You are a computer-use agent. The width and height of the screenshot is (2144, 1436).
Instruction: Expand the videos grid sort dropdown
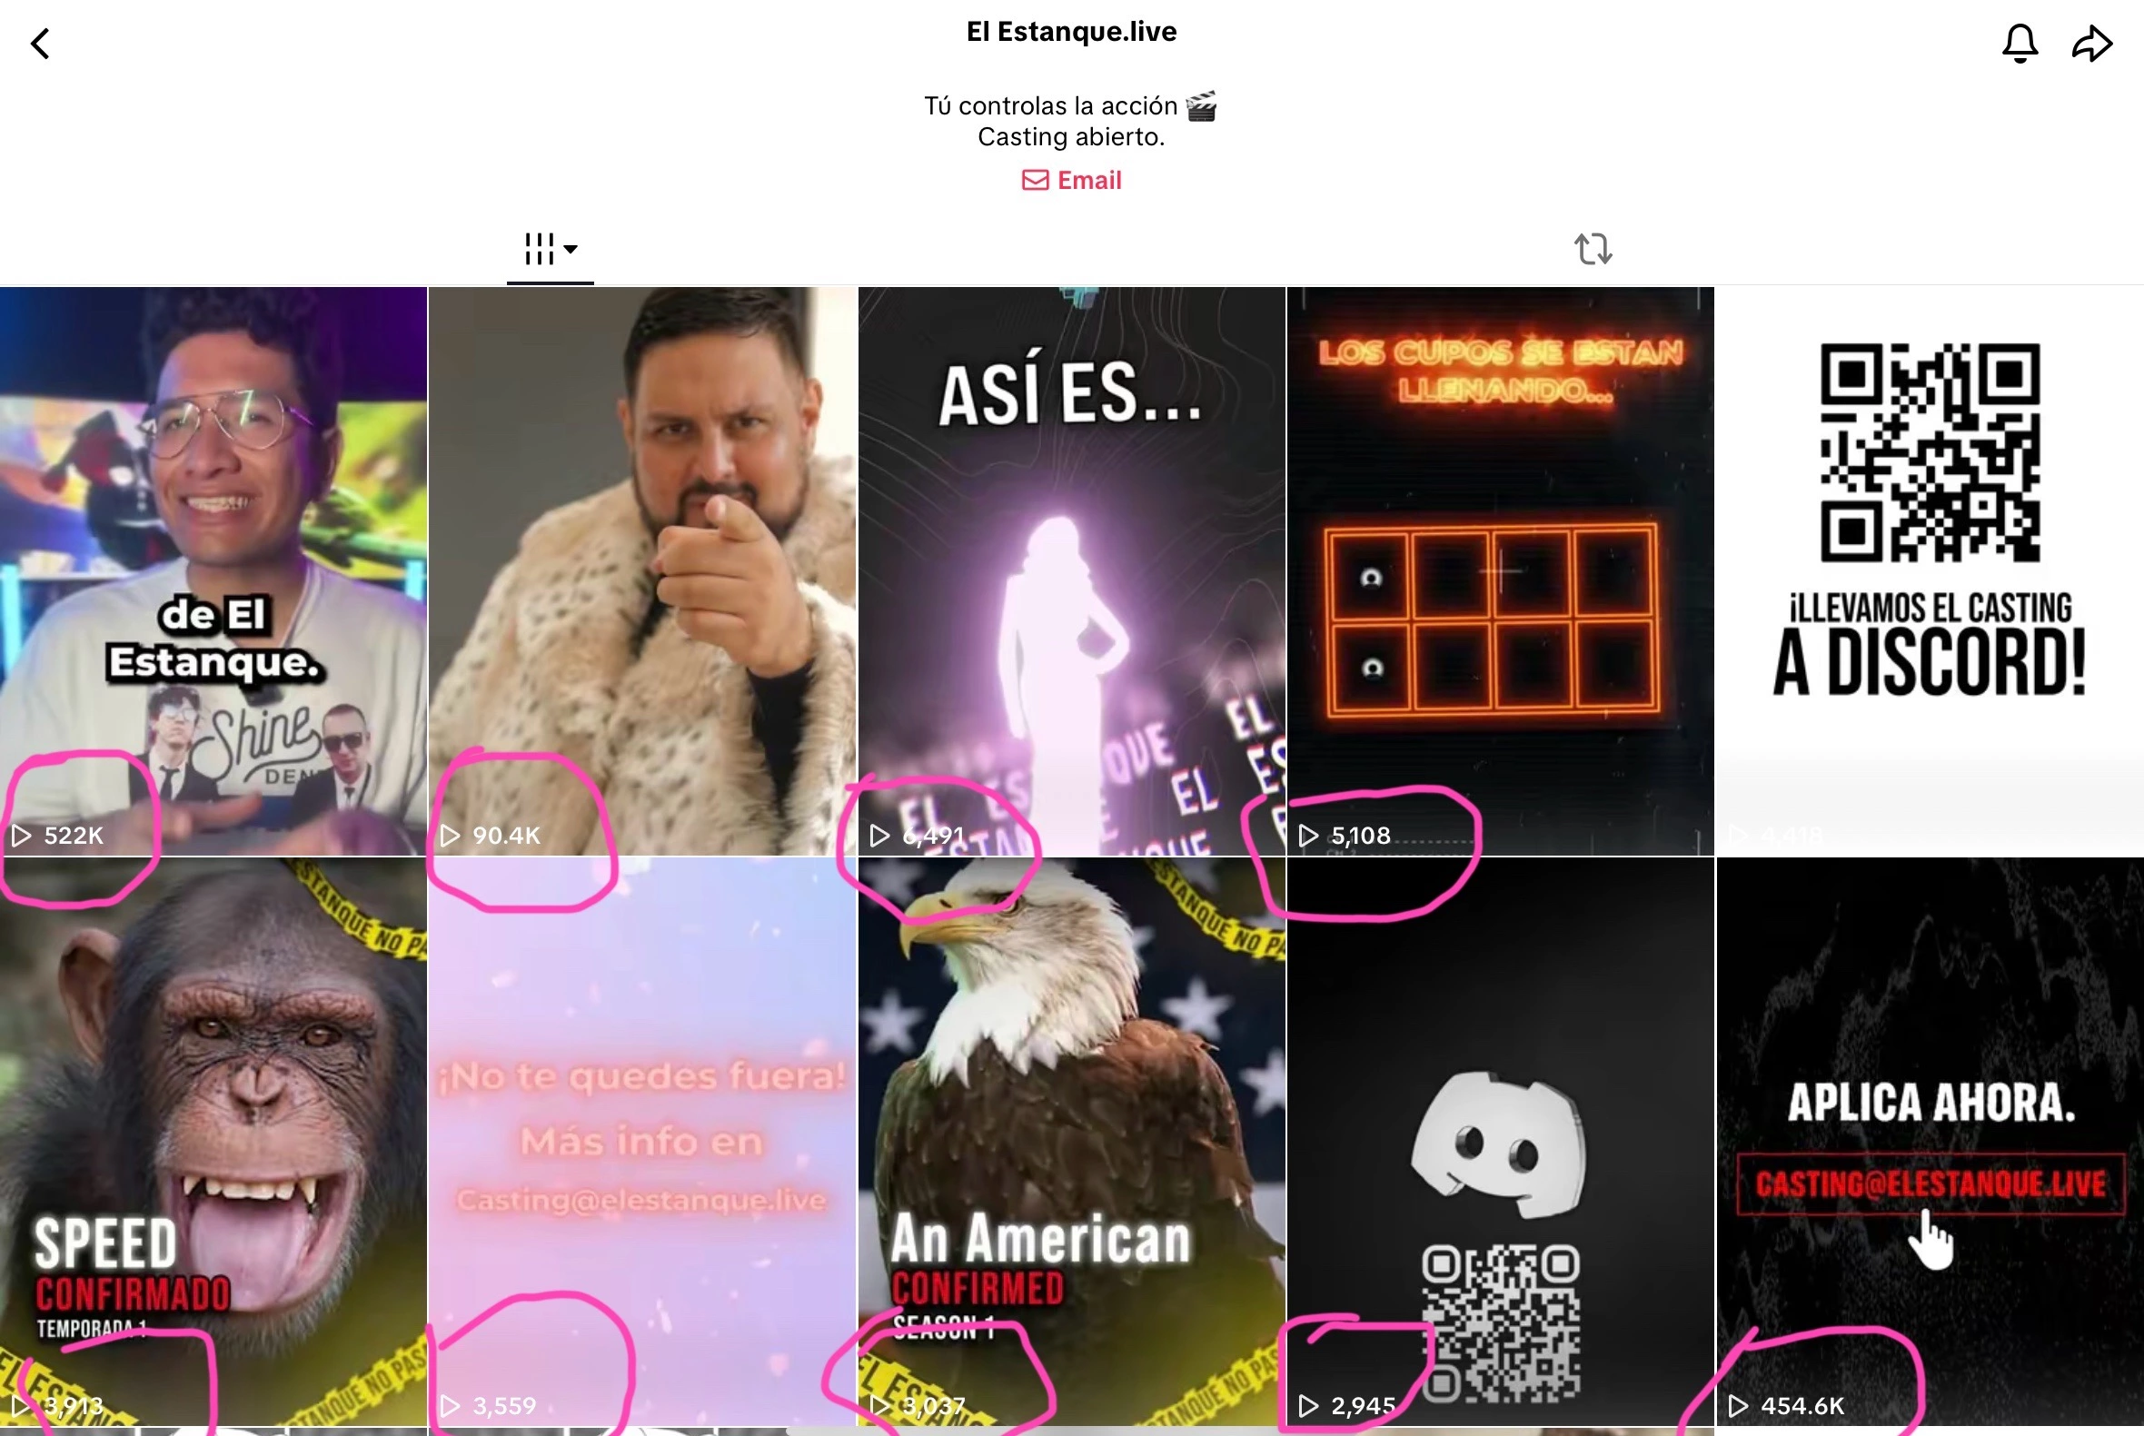coord(551,248)
